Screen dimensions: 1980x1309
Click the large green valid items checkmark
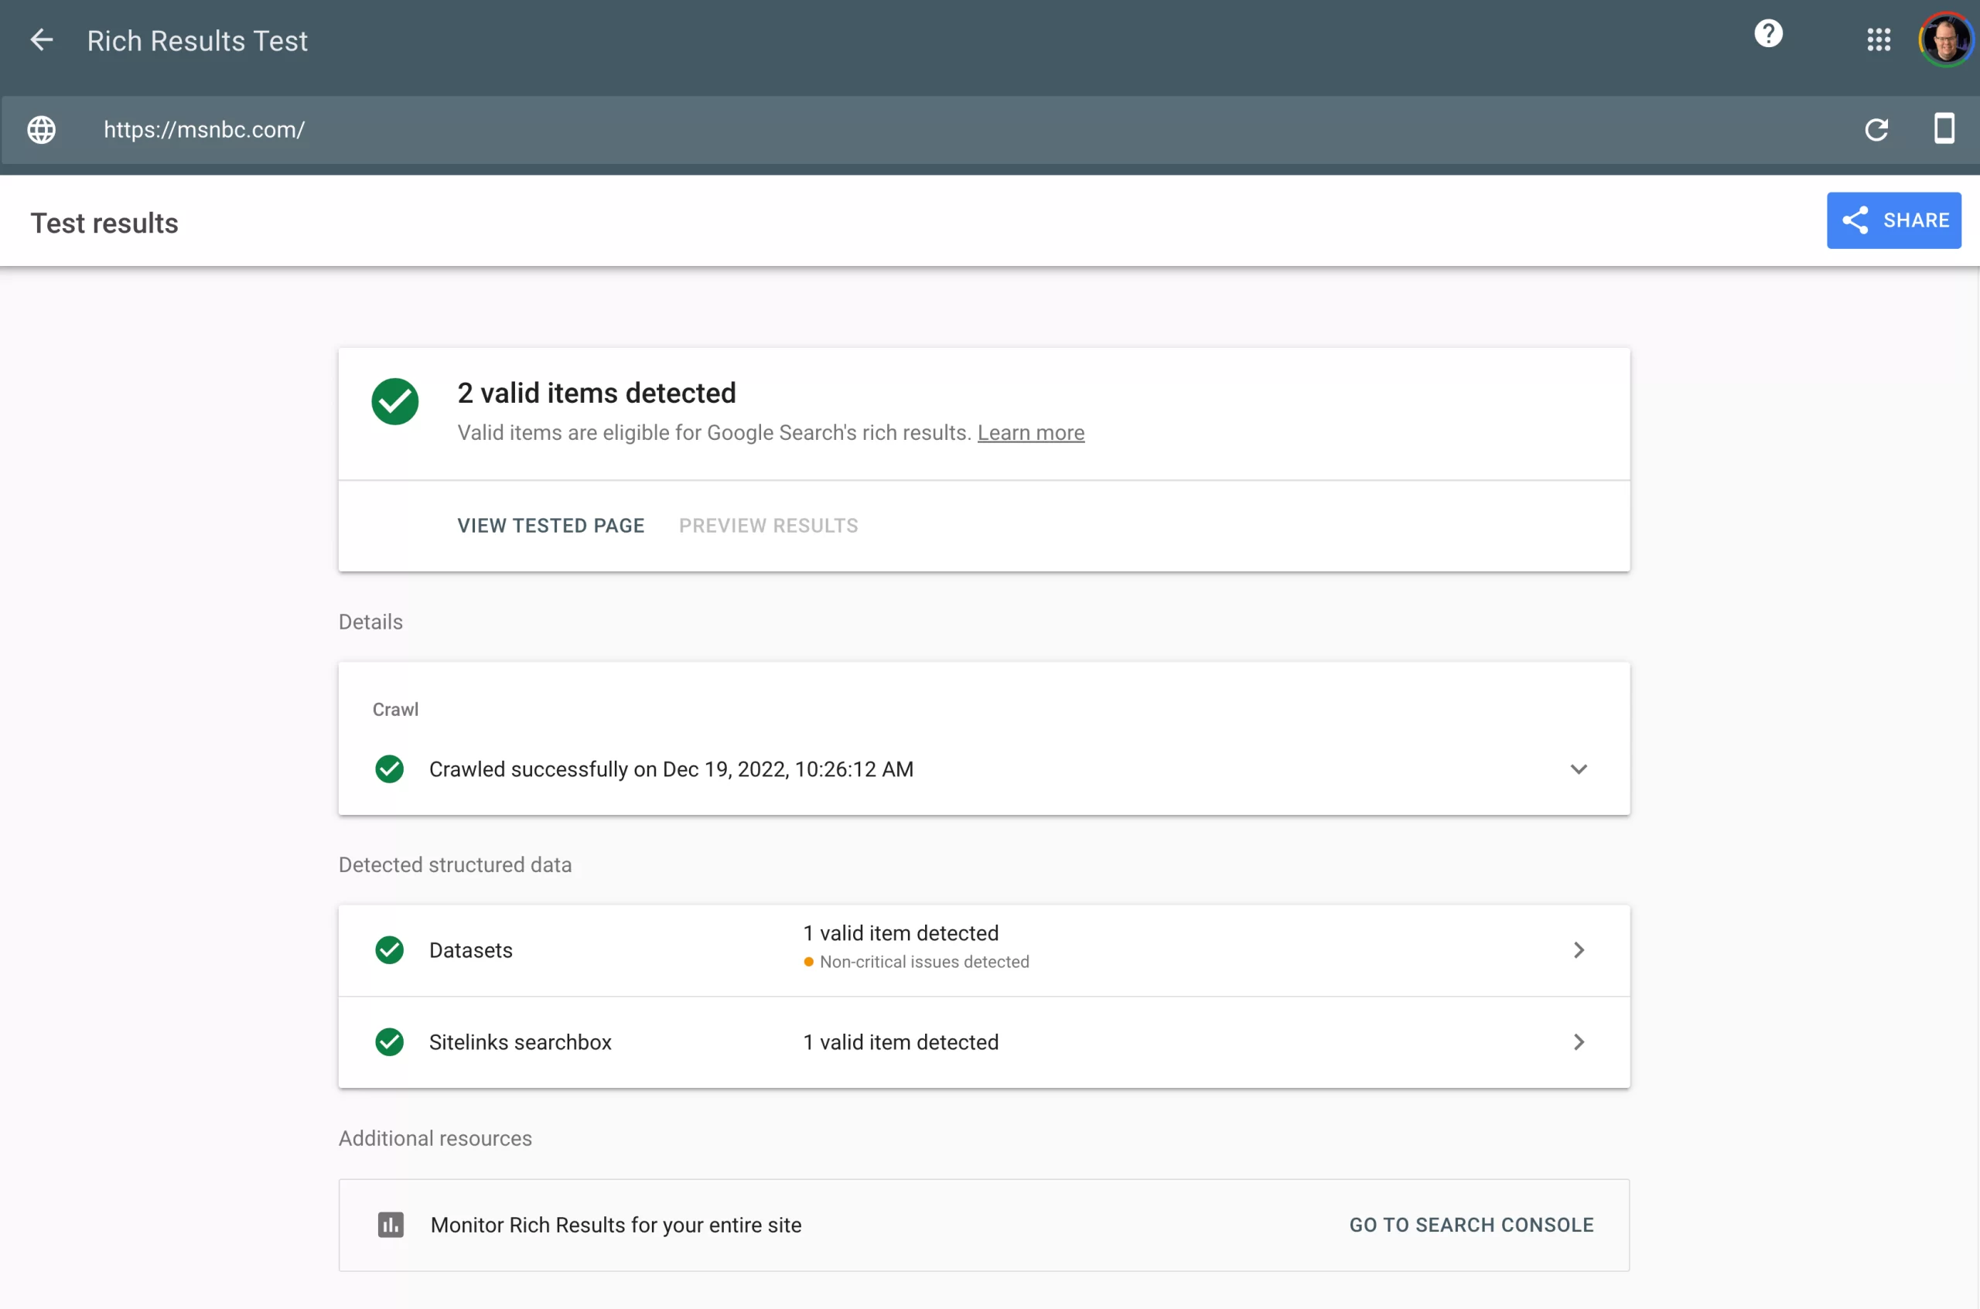395,401
